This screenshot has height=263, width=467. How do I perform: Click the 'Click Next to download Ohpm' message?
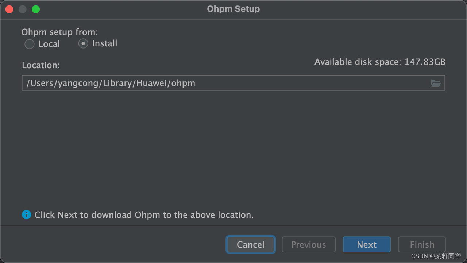pyautogui.click(x=144, y=215)
